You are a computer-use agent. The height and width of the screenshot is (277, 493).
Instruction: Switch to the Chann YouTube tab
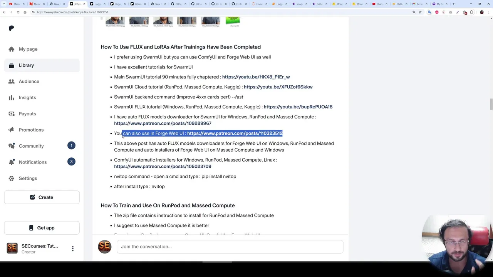pyautogui.click(x=379, y=4)
